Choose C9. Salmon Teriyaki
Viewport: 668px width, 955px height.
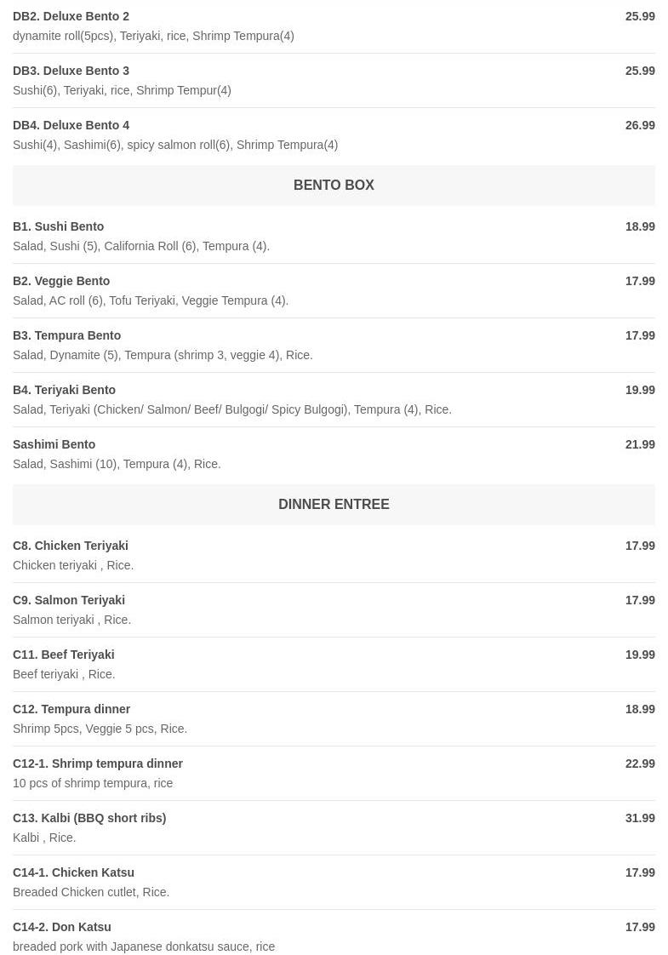coord(69,601)
